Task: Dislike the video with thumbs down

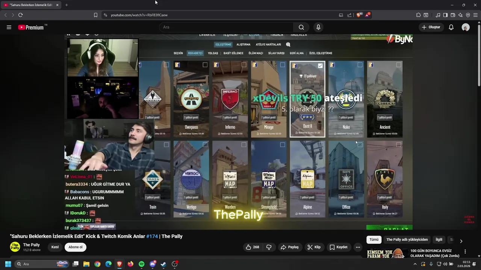Action: [x=269, y=247]
